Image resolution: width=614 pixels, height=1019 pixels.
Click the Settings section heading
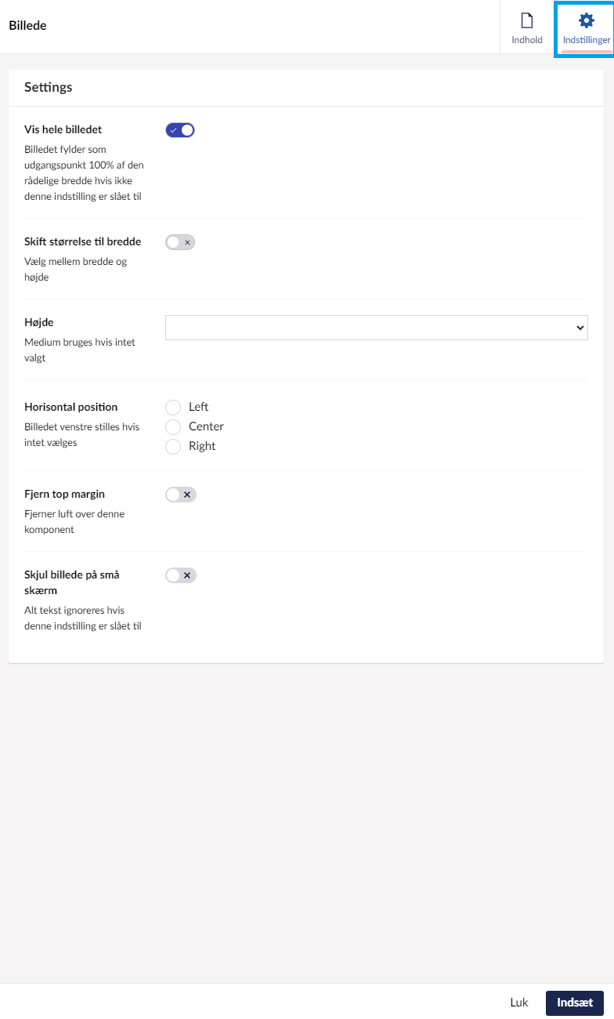coord(49,87)
